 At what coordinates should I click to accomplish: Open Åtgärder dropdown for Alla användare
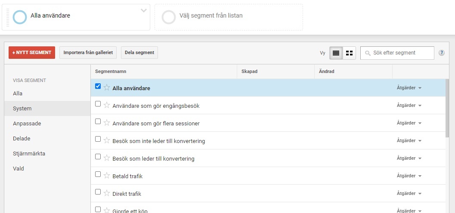tap(409, 88)
